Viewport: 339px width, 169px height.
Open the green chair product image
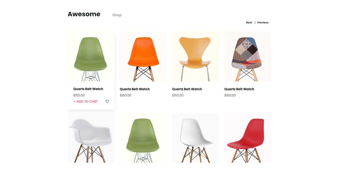click(91, 57)
